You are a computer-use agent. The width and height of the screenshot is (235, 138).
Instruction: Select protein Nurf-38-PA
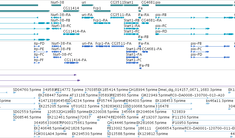click(62, 44)
